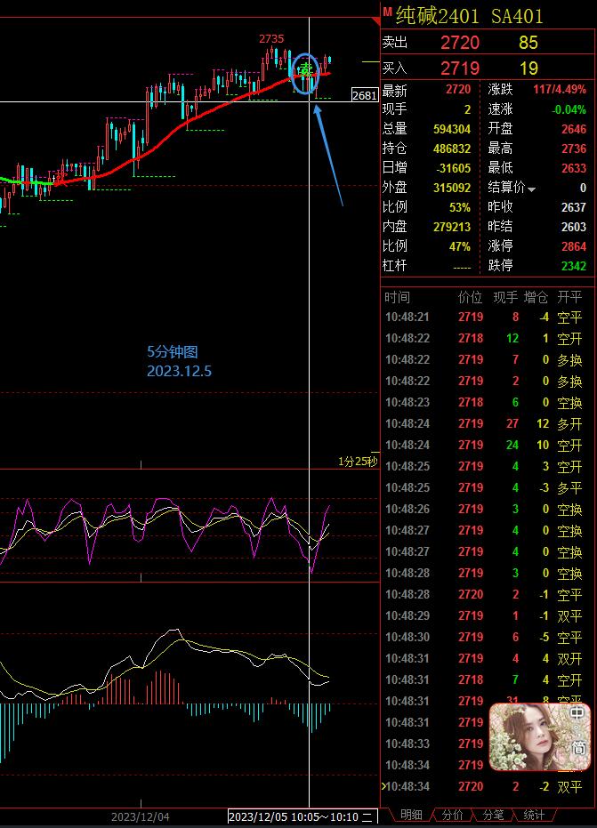The height and width of the screenshot is (828, 597).
Task: Click the 卖出 volume 85
Action: (528, 43)
